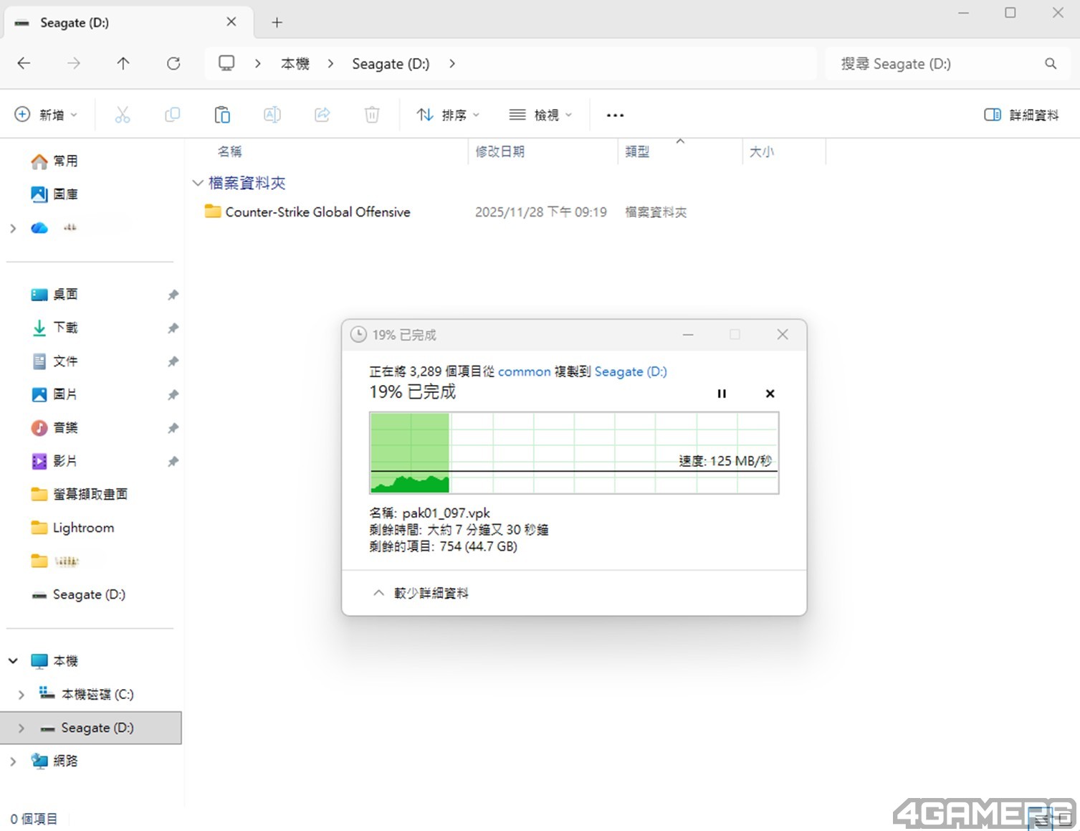Click the Seagate (D:) destination link in dialog
1080x831 pixels.
[x=630, y=371]
